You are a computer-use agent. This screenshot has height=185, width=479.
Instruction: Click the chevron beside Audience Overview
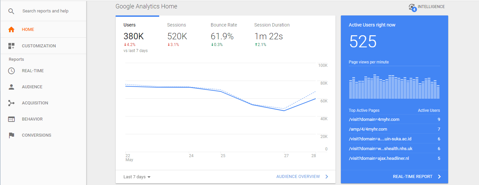[327, 177]
